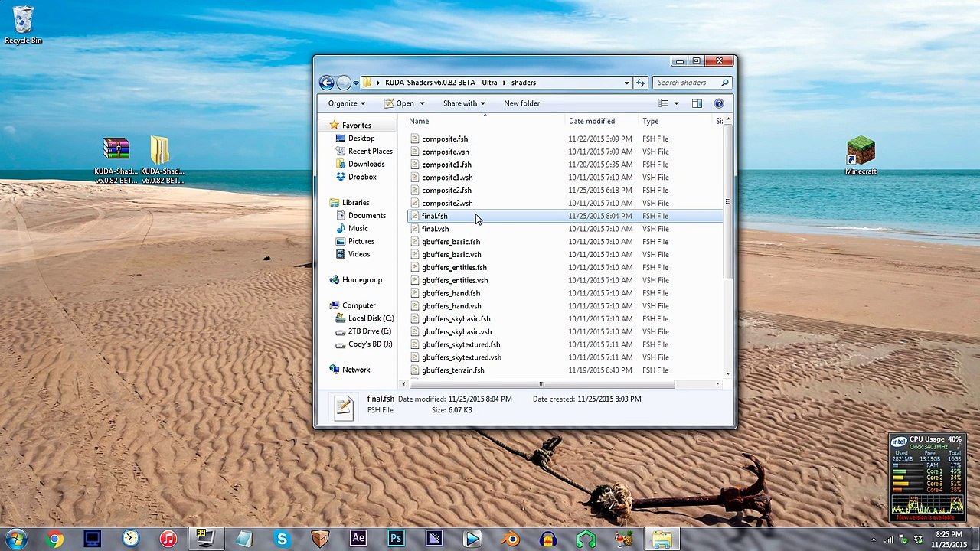Click the Search shaders input field
This screenshot has width=980, height=551.
pyautogui.click(x=685, y=83)
